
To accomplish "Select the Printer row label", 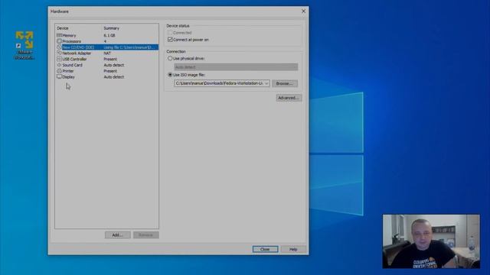I will (68, 71).
